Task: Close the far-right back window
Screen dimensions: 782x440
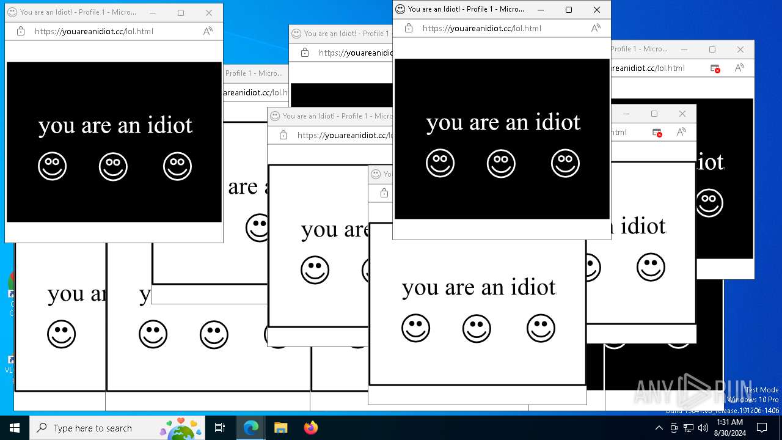Action: coord(740,49)
